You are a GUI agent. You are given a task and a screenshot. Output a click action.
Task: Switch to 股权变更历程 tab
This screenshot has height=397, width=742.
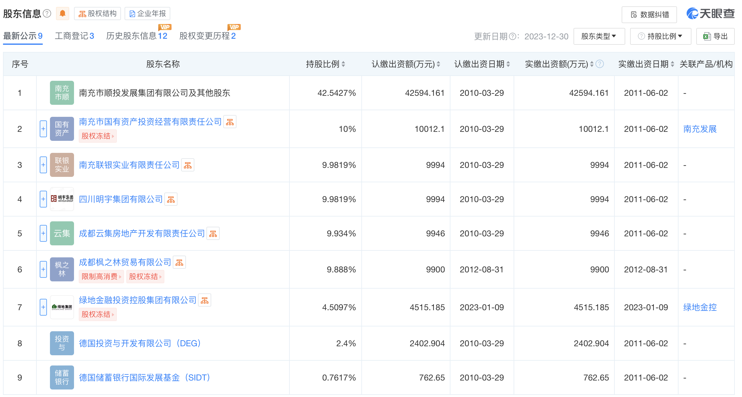tap(208, 36)
